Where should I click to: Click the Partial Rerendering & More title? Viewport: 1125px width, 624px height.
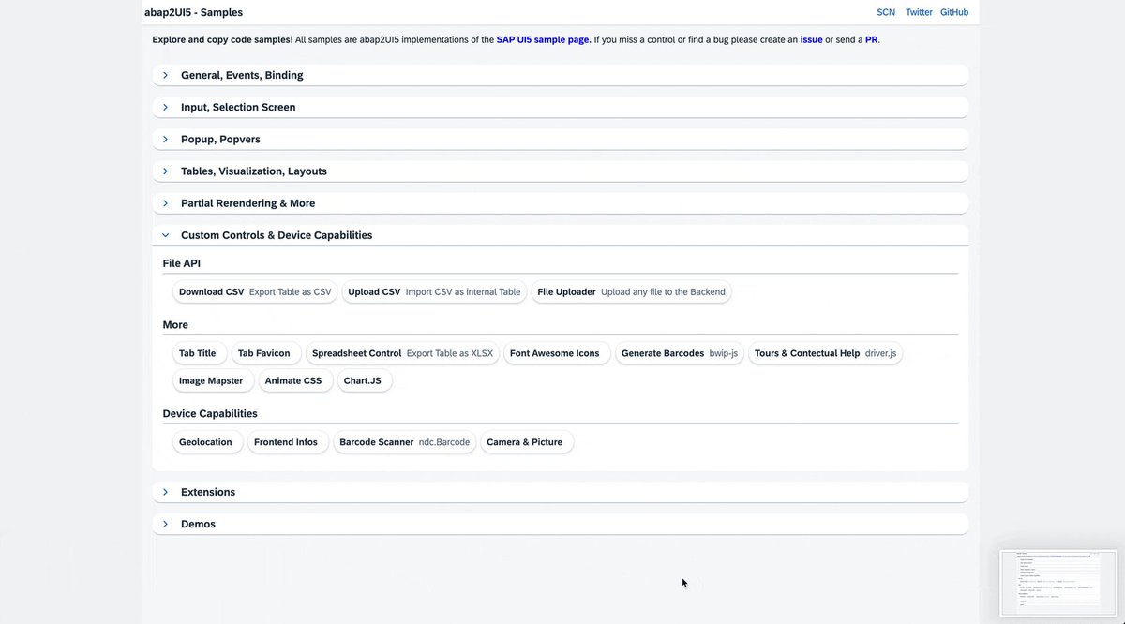(247, 202)
